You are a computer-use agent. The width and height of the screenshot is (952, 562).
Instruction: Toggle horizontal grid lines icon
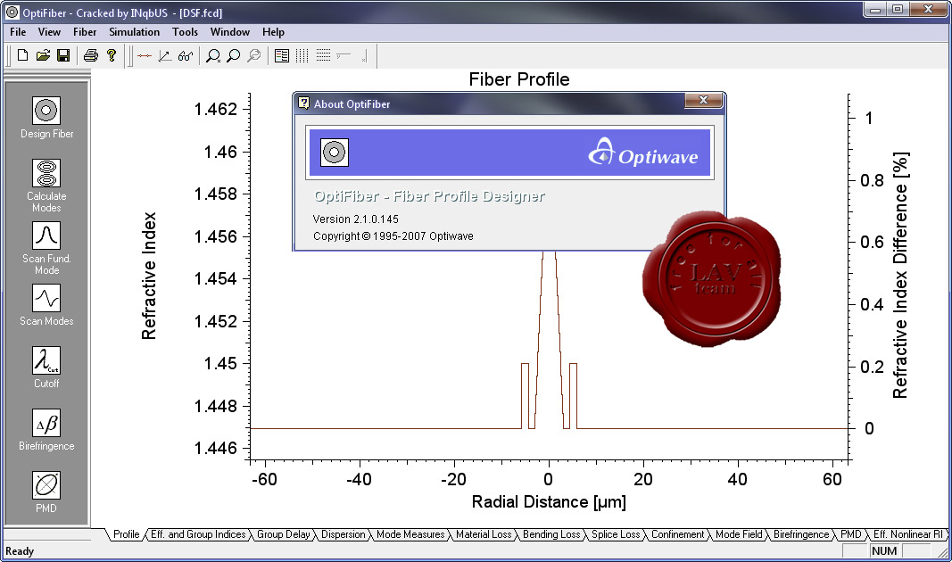click(x=323, y=56)
